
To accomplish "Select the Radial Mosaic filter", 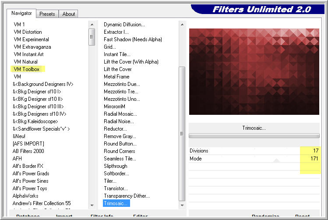I will 119,114.
